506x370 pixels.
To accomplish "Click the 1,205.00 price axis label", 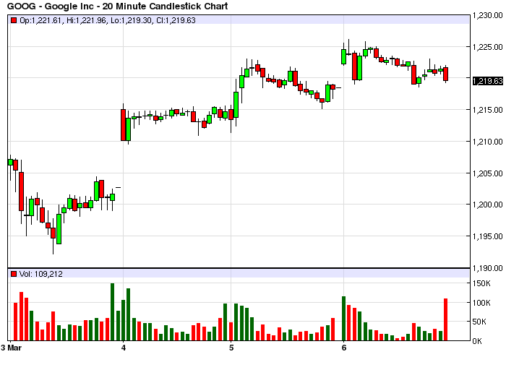I will click(488, 173).
